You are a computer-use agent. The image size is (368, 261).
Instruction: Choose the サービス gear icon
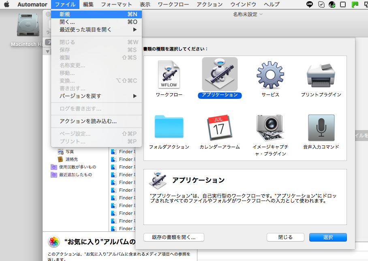[270, 74]
